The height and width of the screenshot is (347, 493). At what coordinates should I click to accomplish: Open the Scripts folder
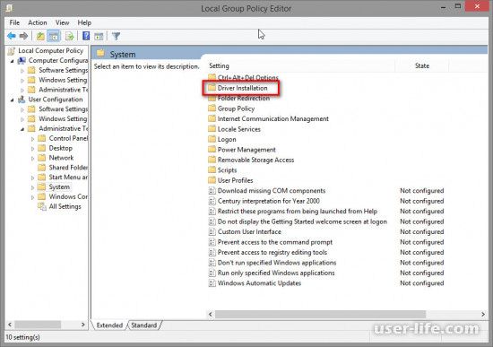[227, 170]
